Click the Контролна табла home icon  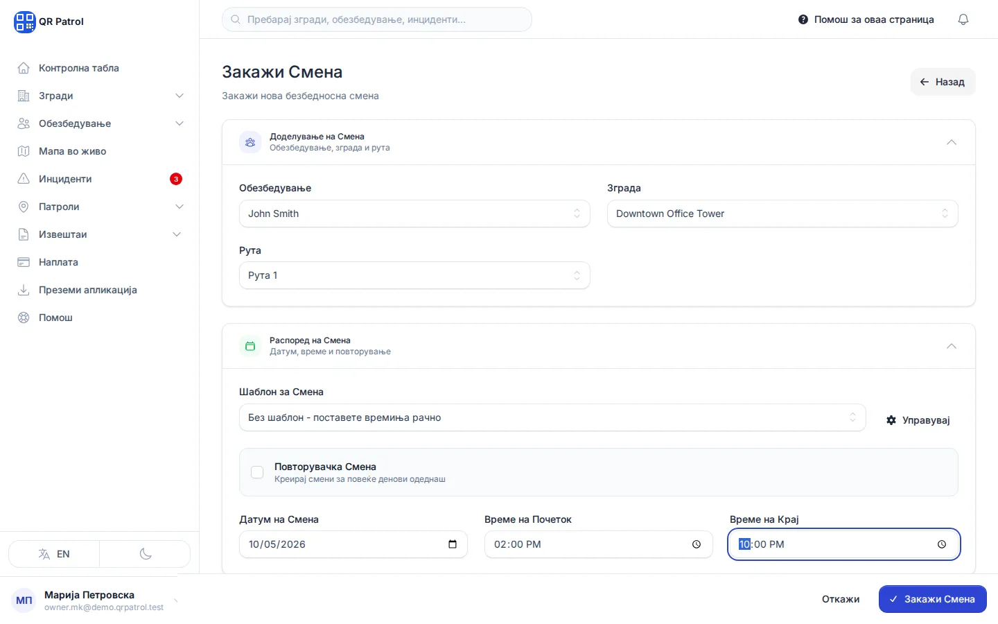24,68
